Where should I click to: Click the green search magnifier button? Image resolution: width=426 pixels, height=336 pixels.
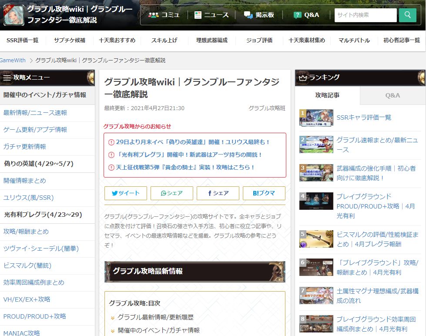[408, 15]
